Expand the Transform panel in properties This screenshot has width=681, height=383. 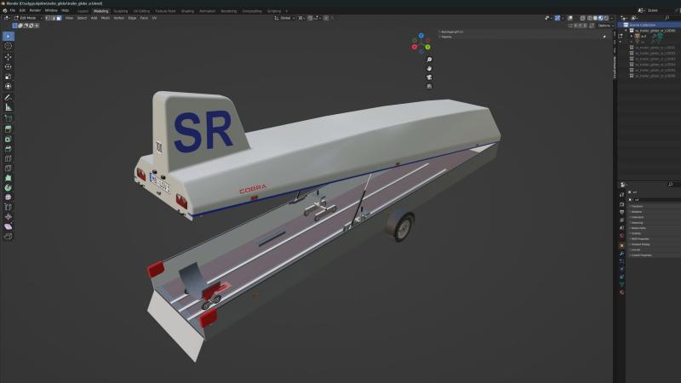(x=637, y=206)
